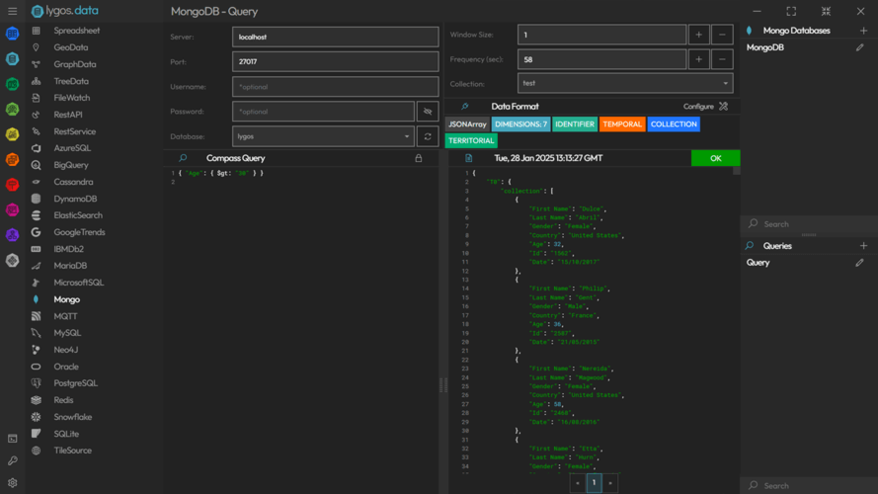
Task: Click the Neo4J icon
Action: 36,350
